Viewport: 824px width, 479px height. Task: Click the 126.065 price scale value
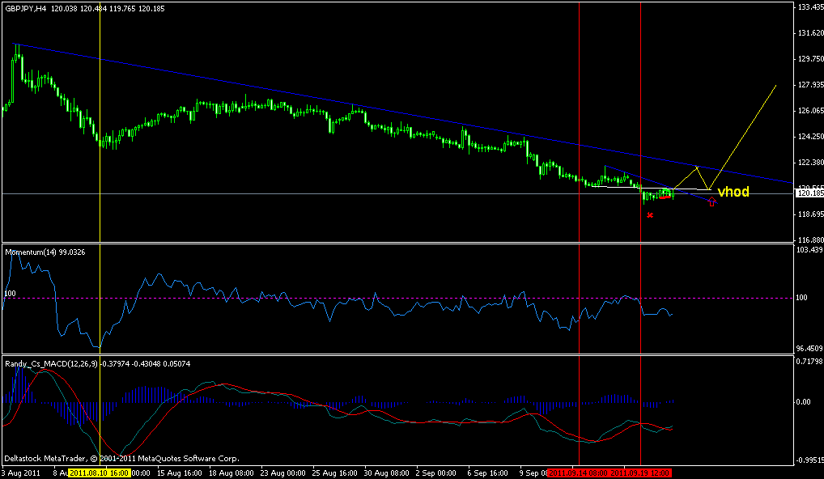[x=809, y=111]
